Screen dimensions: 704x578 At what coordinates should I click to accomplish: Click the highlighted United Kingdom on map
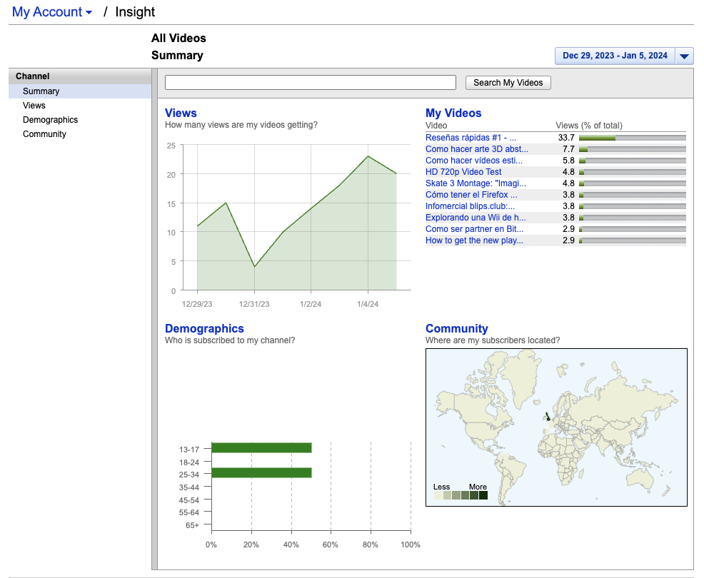tap(547, 415)
